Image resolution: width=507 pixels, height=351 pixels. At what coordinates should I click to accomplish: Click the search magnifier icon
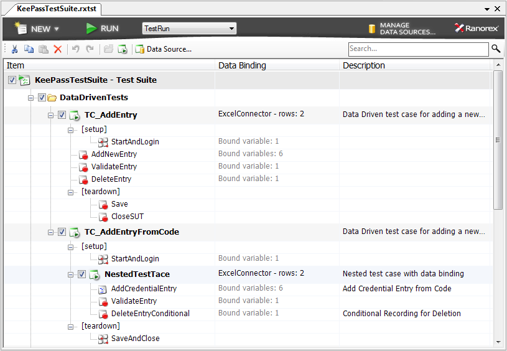click(496, 49)
